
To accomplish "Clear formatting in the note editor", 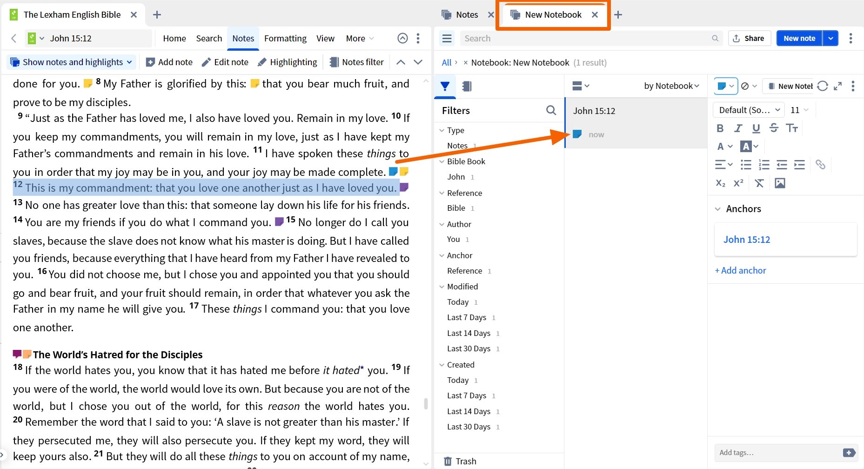I will pos(759,183).
